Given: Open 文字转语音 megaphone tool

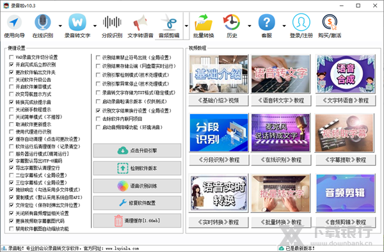Looking at the screenshot, I should point(140,26).
